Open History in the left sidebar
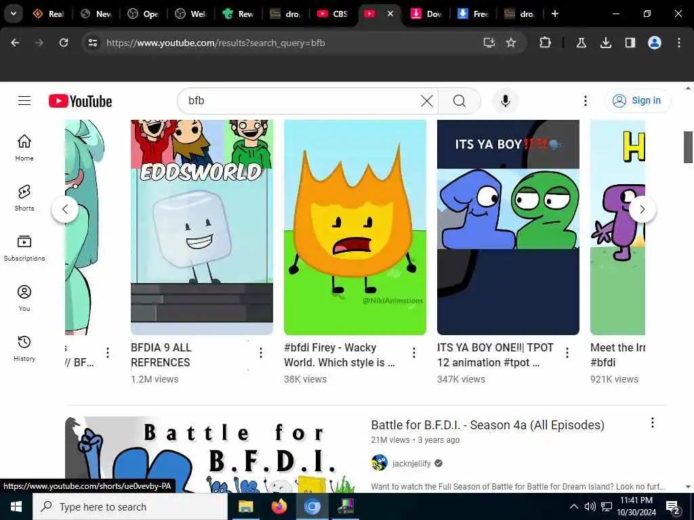The image size is (694, 520). click(24, 348)
